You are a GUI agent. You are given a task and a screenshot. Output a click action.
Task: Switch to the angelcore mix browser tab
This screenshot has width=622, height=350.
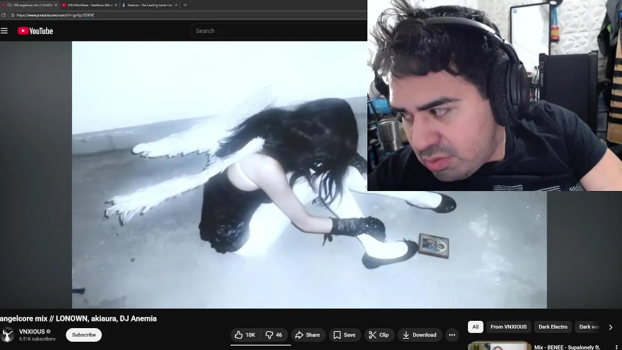[30, 5]
